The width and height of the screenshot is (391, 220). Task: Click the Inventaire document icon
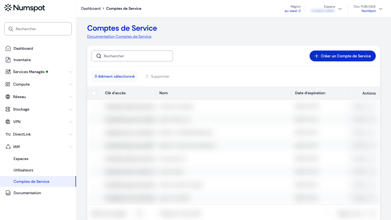tap(8, 60)
